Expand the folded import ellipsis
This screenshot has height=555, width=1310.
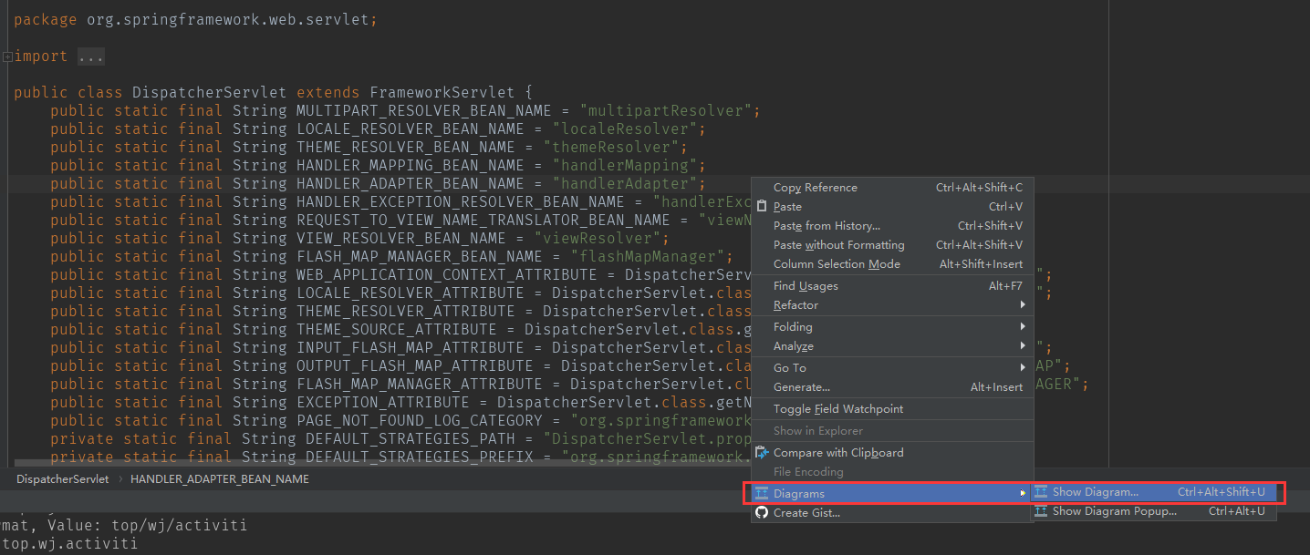pos(91,57)
